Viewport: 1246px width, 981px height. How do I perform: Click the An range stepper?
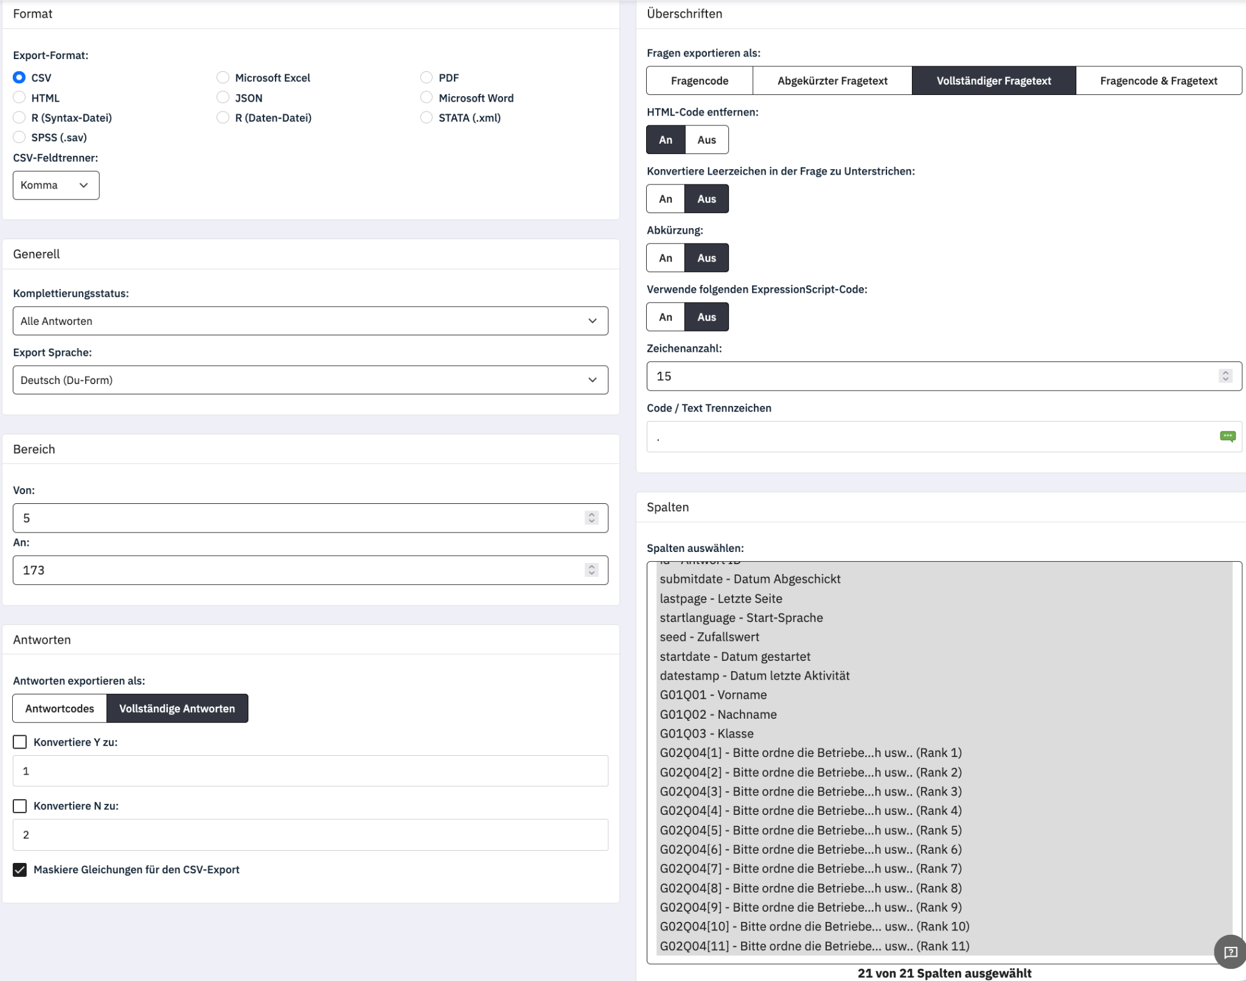[x=591, y=570]
